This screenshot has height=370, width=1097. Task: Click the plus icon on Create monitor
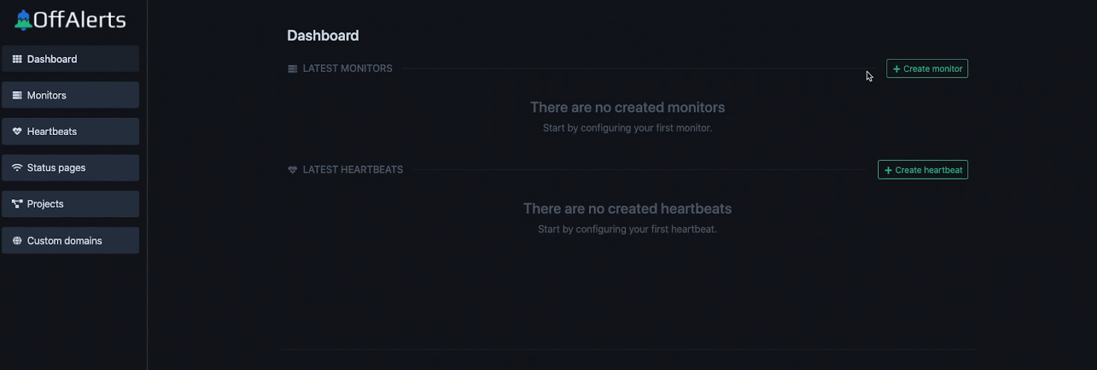pyautogui.click(x=897, y=69)
